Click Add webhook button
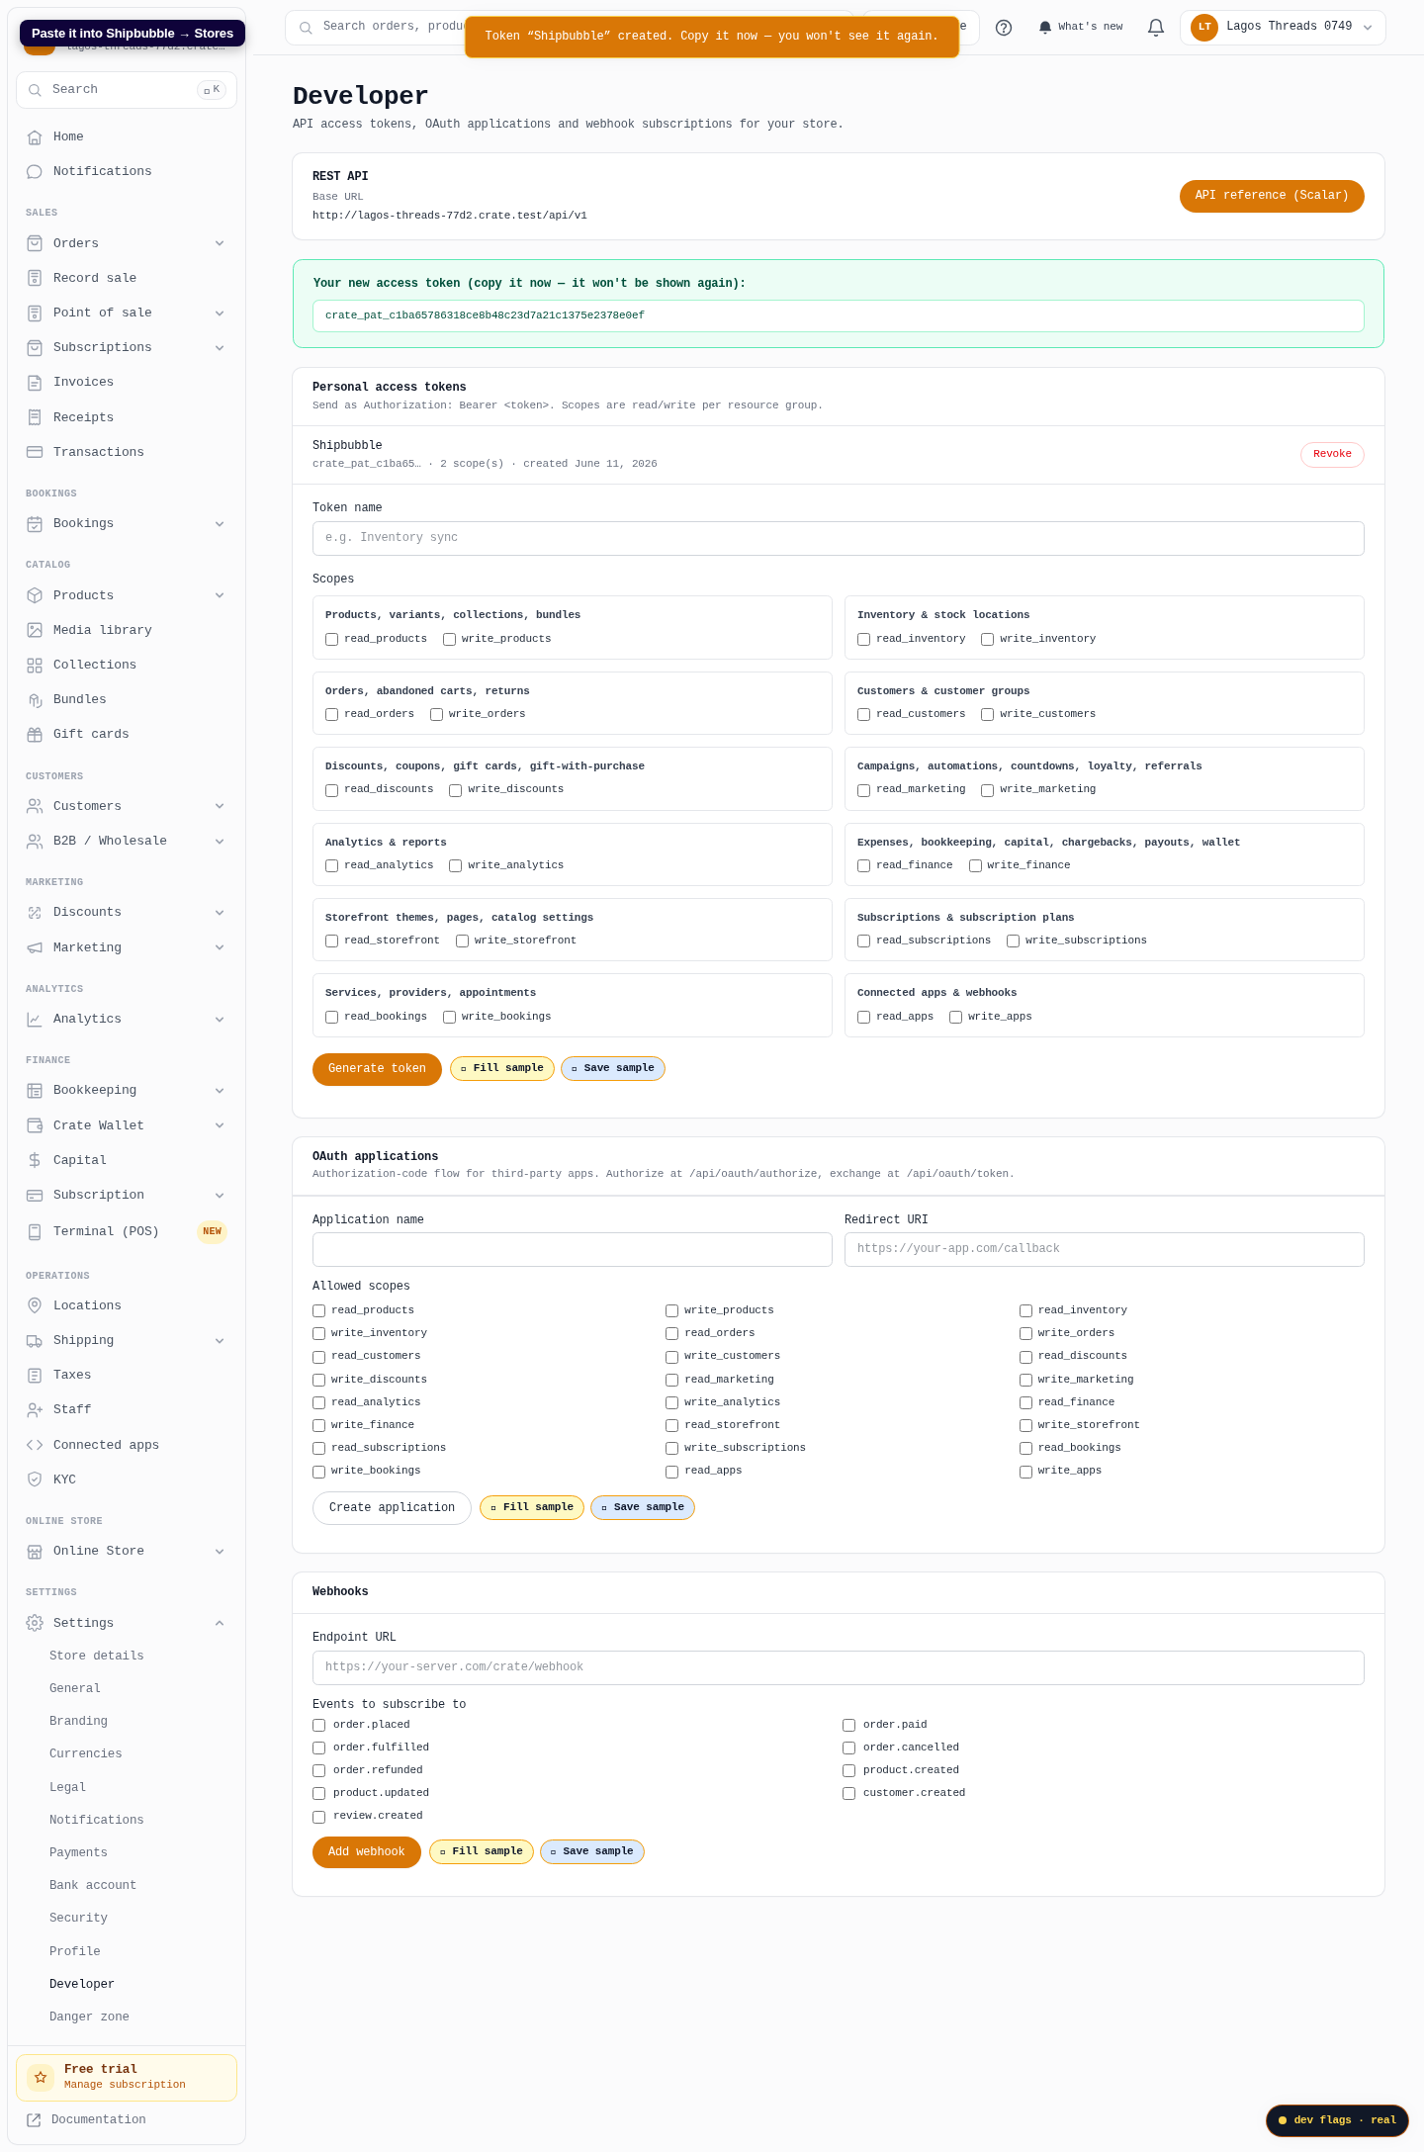The height and width of the screenshot is (2152, 1424). [x=366, y=1852]
